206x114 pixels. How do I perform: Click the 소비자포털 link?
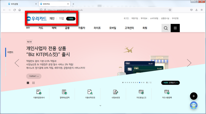(x=154, y=18)
